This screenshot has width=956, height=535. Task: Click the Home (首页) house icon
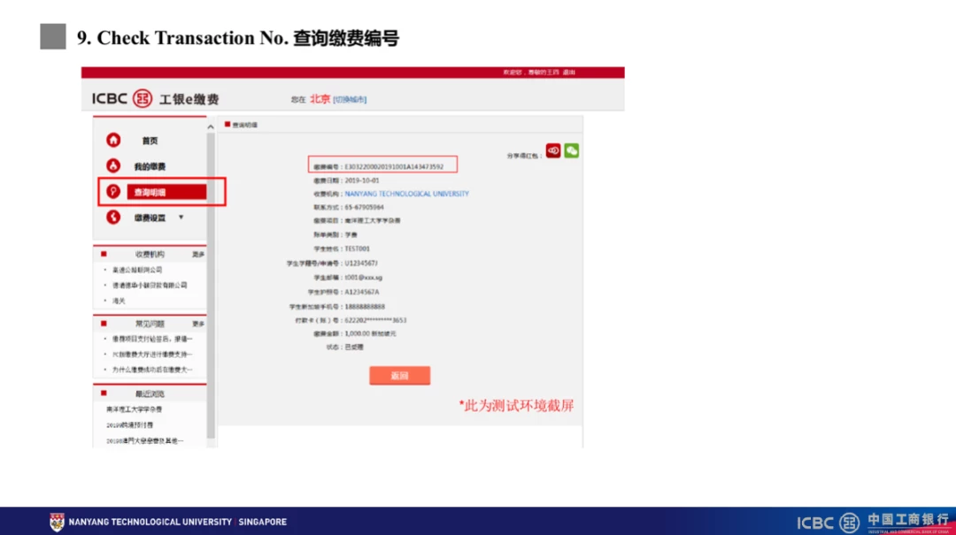click(113, 140)
